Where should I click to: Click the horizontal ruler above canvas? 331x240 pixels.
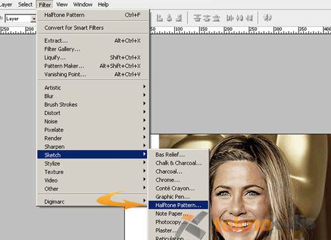tap(240, 30)
